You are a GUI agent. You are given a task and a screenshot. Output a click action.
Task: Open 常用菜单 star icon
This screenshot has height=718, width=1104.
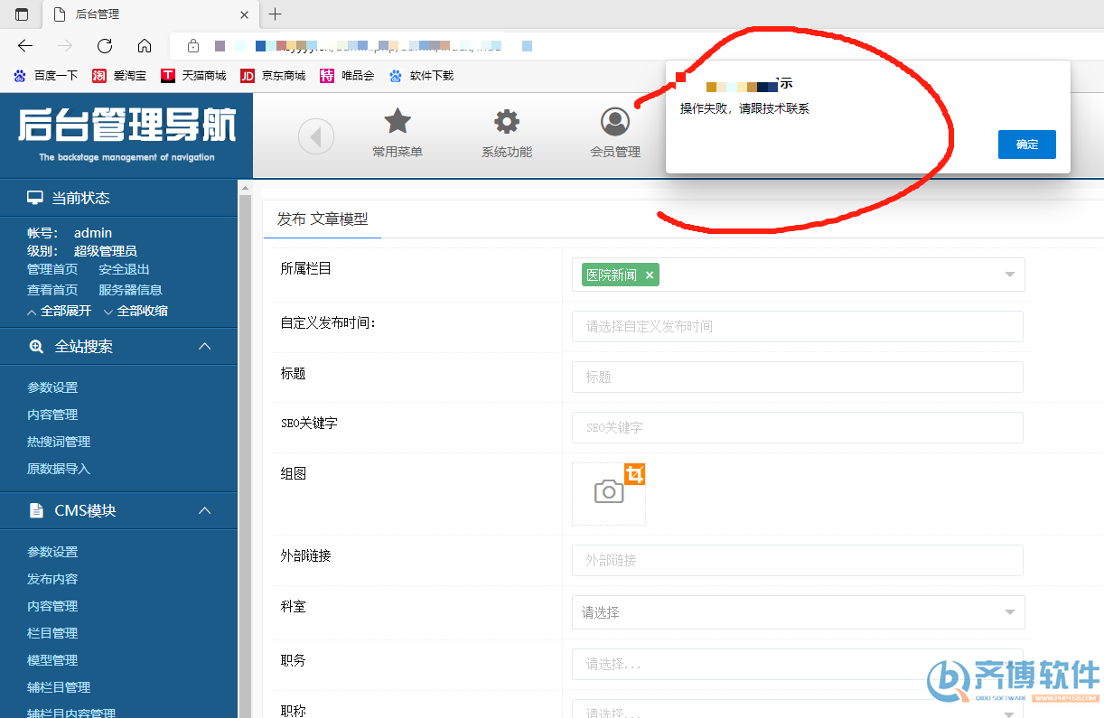pos(398,121)
